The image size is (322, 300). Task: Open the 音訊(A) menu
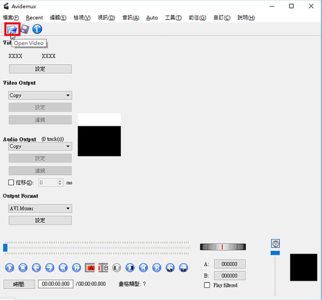coord(131,18)
